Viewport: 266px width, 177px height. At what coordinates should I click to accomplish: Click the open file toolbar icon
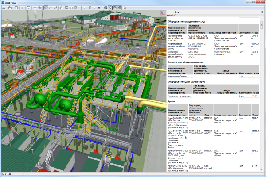coord(10,8)
